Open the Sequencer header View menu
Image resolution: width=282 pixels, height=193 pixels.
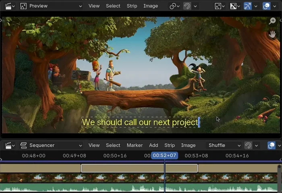point(94,145)
